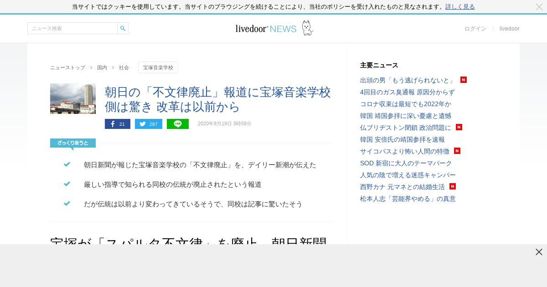Click checkmark beside 朝日新聞が報じた summary
This screenshot has width=547, height=287.
click(67, 164)
